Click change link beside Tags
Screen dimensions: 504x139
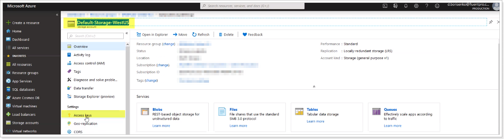(151, 81)
